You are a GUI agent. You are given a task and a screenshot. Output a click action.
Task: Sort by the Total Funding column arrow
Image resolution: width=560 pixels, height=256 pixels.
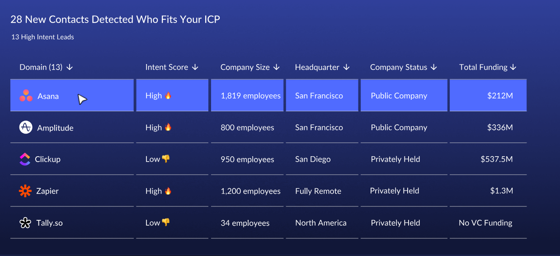coord(513,67)
